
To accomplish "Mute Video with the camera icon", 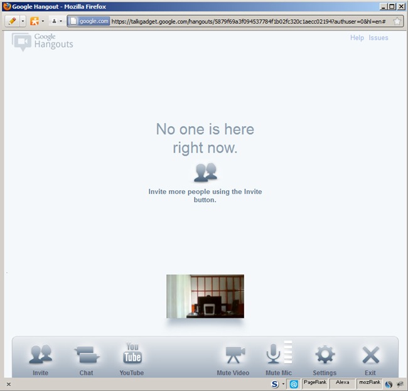I will (235, 355).
